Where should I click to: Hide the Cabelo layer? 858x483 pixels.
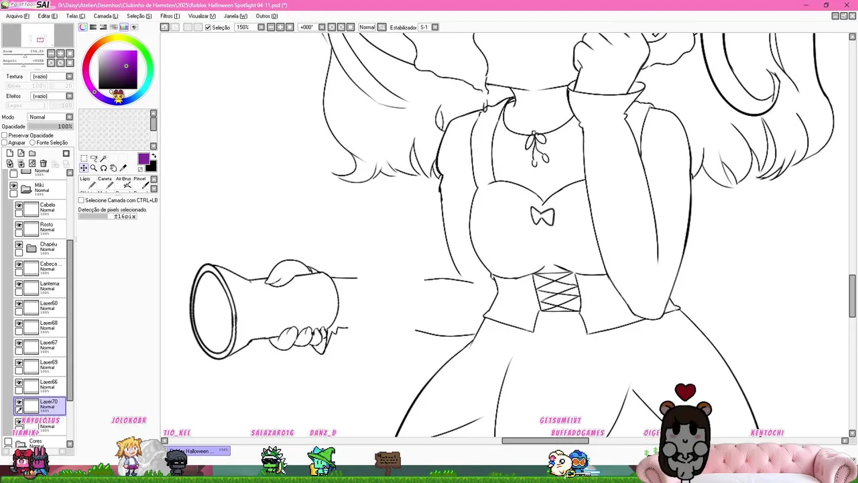coord(19,206)
